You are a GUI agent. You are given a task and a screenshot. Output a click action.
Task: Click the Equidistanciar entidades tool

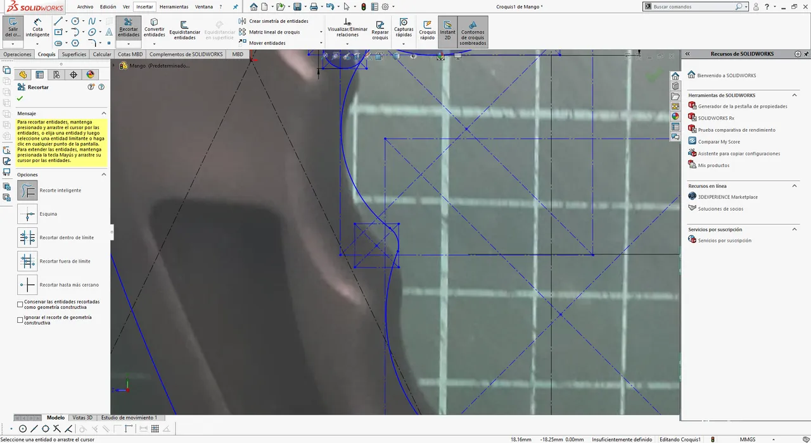click(x=184, y=30)
